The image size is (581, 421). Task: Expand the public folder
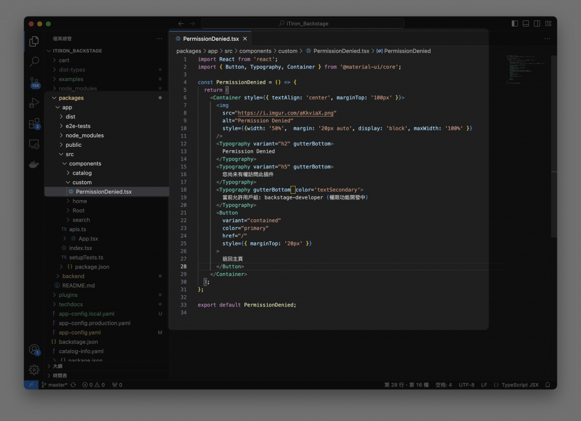[107, 145]
